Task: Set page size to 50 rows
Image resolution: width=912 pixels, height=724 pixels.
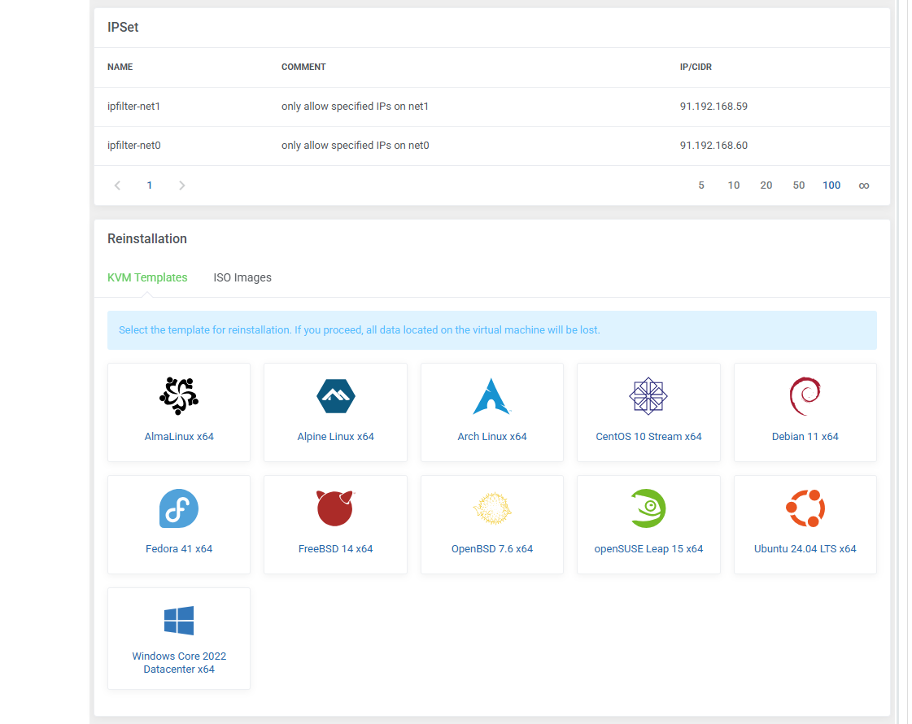Action: [x=799, y=185]
